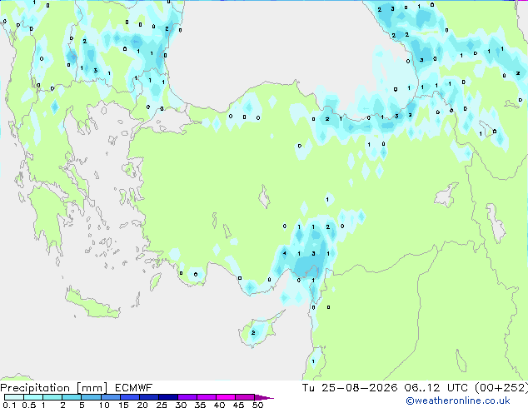This screenshot has width=528, height=408.
Task: Click the "(00+252)" forecast offset text
Action: (501, 388)
